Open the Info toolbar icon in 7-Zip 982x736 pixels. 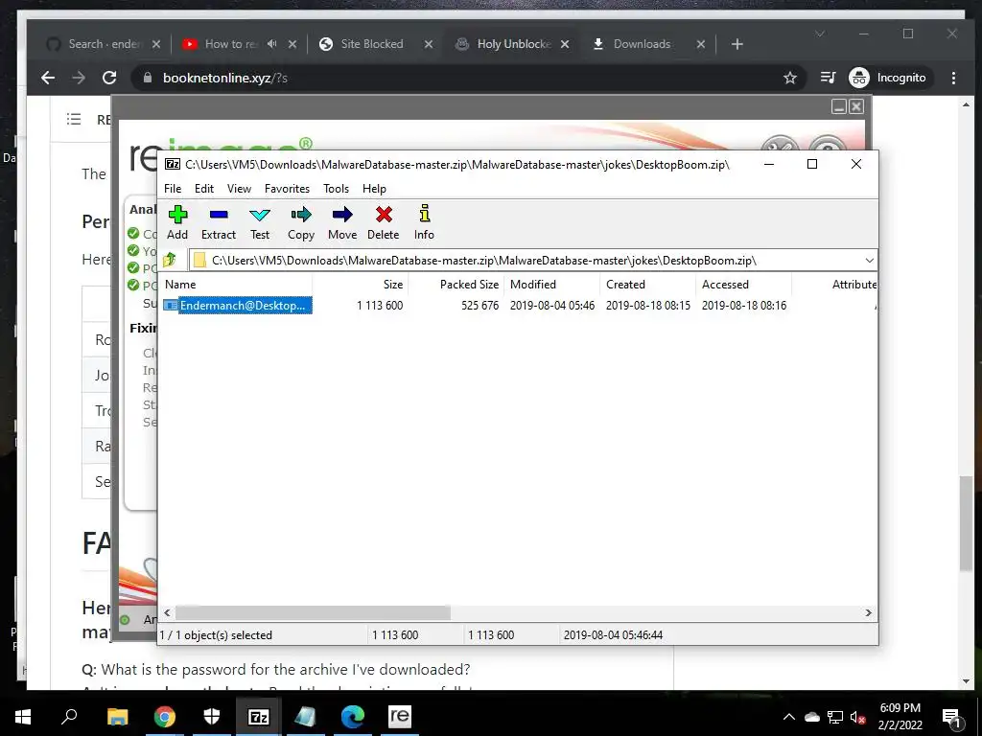click(x=424, y=222)
